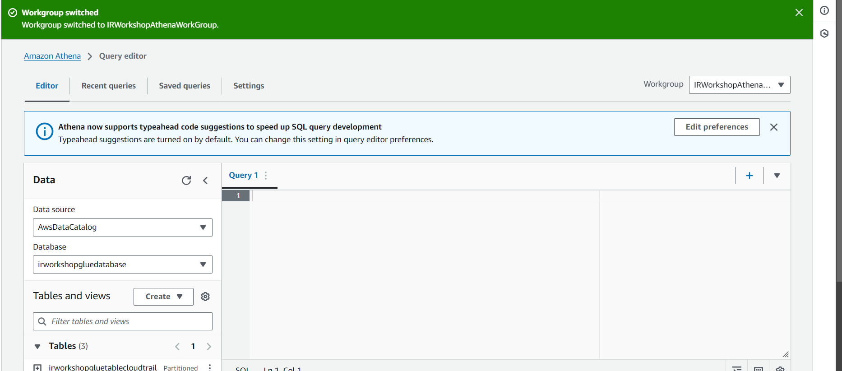Select the Query 1 tab
The image size is (842, 371).
(x=244, y=175)
